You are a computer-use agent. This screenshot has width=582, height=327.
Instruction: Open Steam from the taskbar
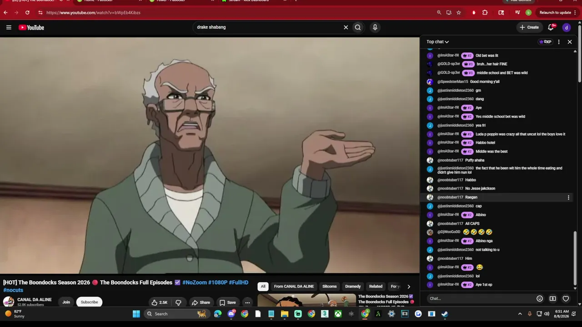point(445,314)
